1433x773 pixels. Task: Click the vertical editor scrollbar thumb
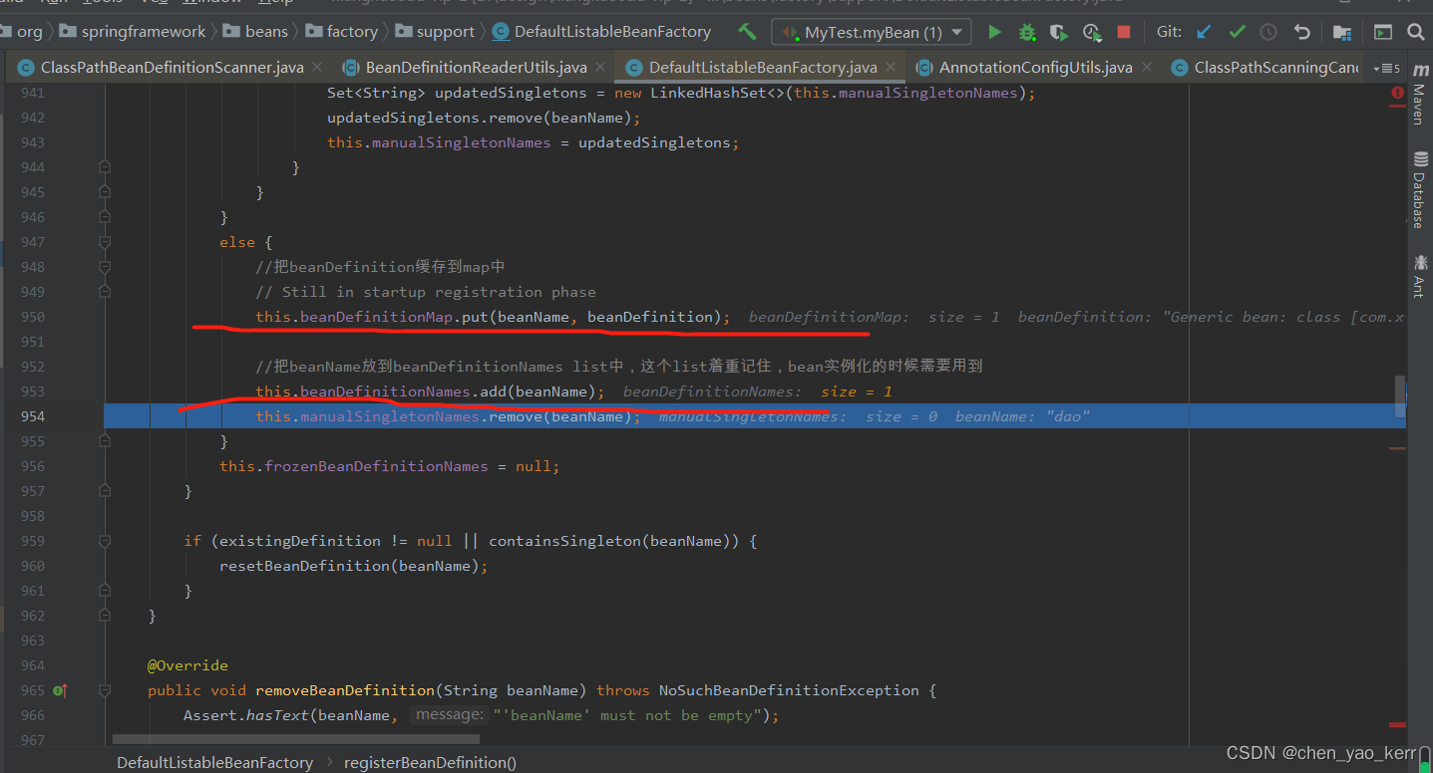point(1400,396)
